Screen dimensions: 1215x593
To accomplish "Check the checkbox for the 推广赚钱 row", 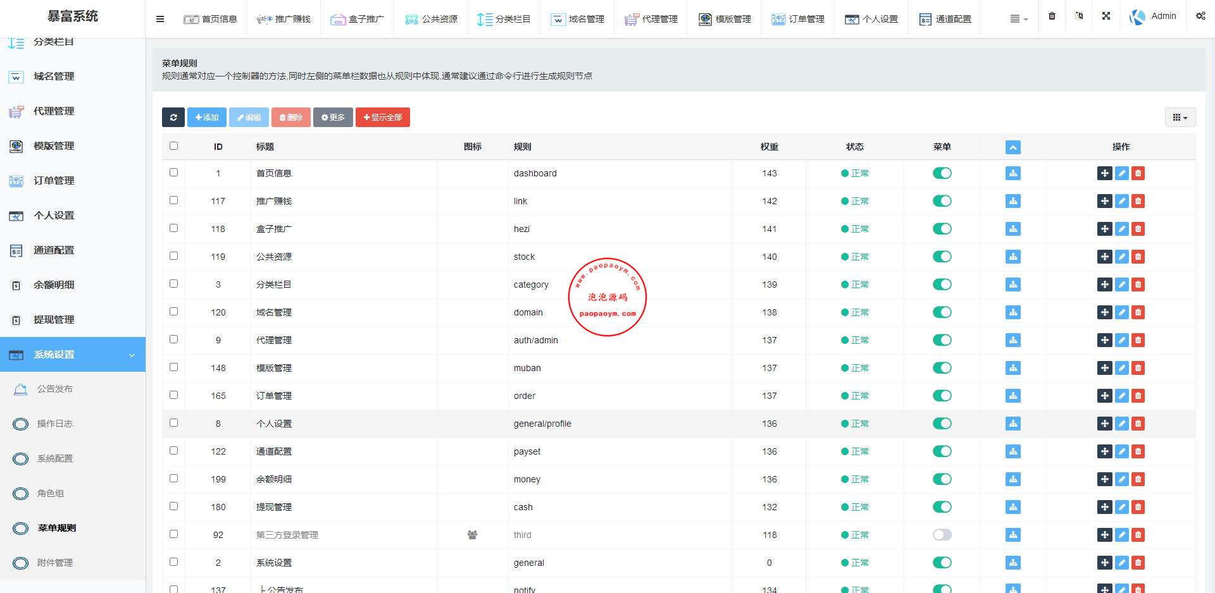I will pyautogui.click(x=173, y=200).
